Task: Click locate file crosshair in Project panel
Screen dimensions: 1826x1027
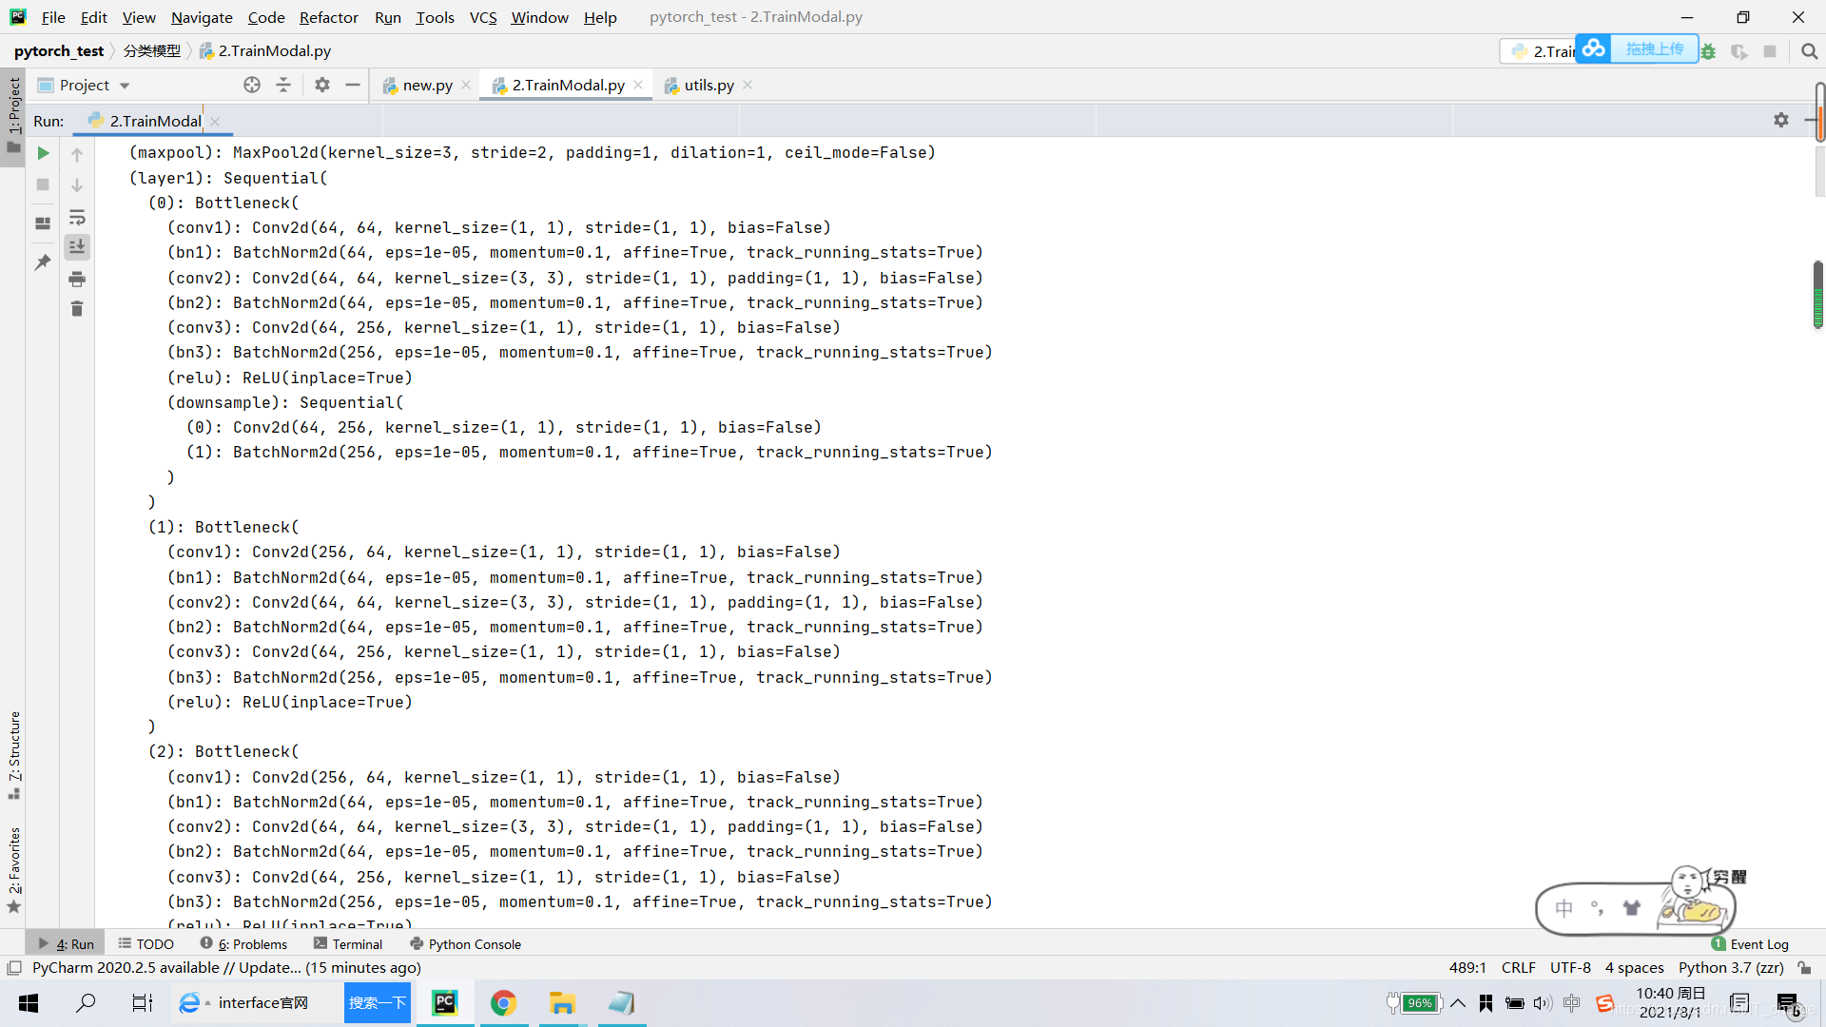Action: (x=252, y=85)
